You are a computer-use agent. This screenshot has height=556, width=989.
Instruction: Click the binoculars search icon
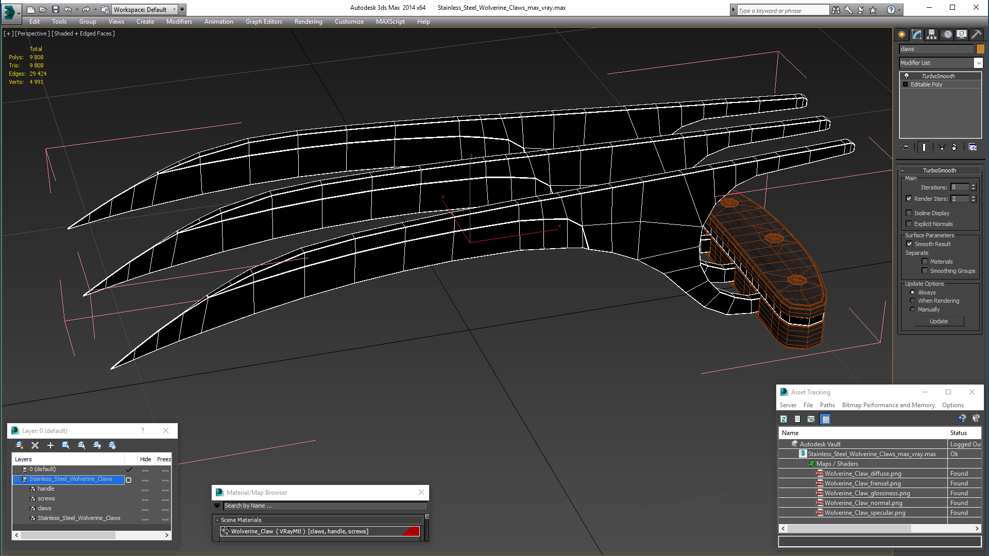point(836,10)
